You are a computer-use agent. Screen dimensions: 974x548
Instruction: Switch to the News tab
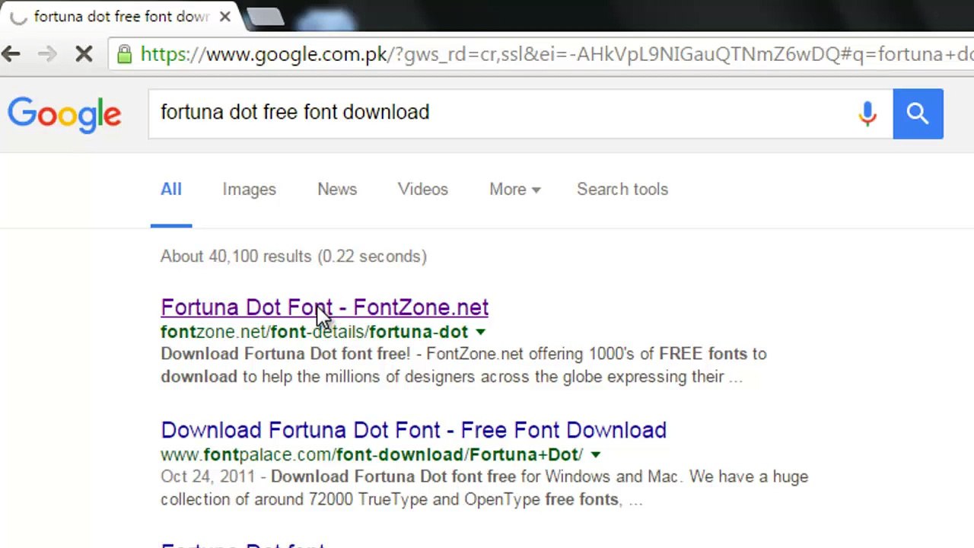(337, 190)
